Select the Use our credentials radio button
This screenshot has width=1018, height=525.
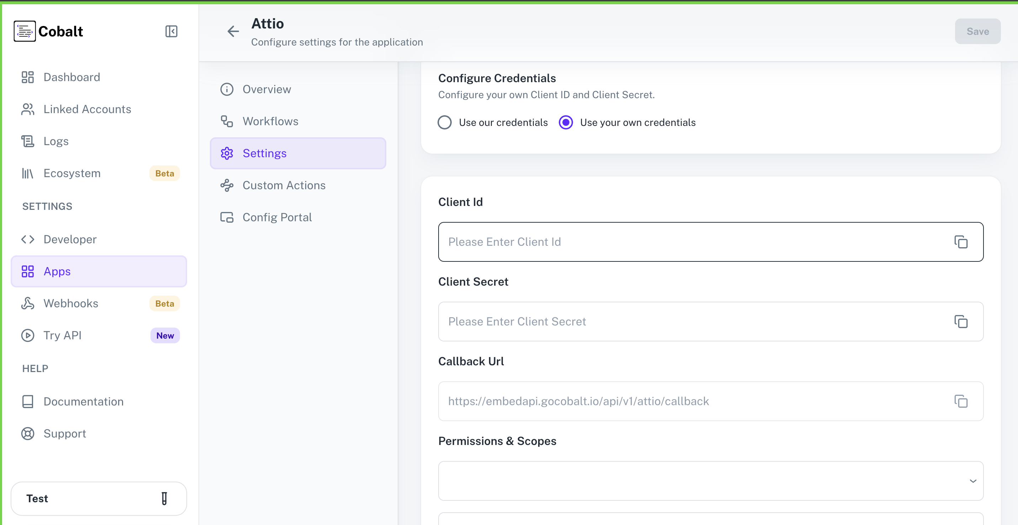[x=445, y=122]
